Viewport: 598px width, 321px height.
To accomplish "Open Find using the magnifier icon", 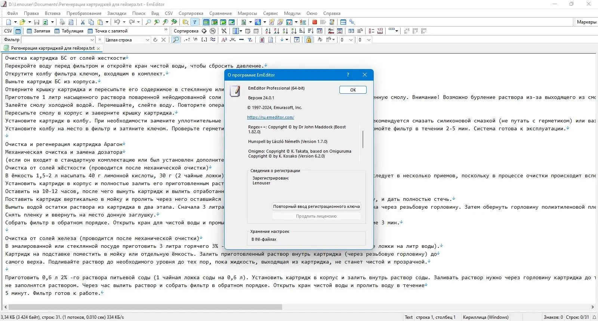I will 148,22.
